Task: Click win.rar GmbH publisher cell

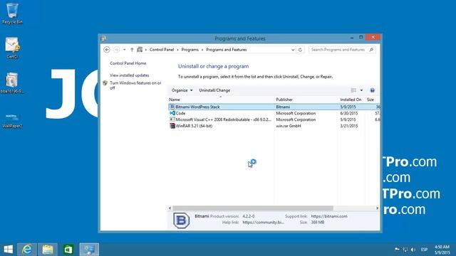Action: point(288,126)
